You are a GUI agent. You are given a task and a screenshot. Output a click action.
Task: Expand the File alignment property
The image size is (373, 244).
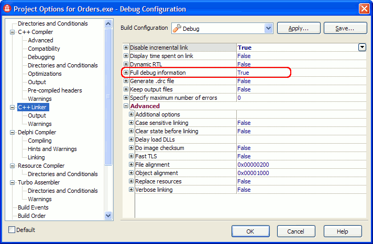131,165
